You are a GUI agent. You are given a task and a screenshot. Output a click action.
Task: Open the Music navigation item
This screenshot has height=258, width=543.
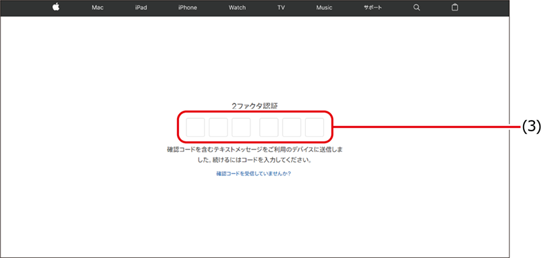(x=324, y=7)
